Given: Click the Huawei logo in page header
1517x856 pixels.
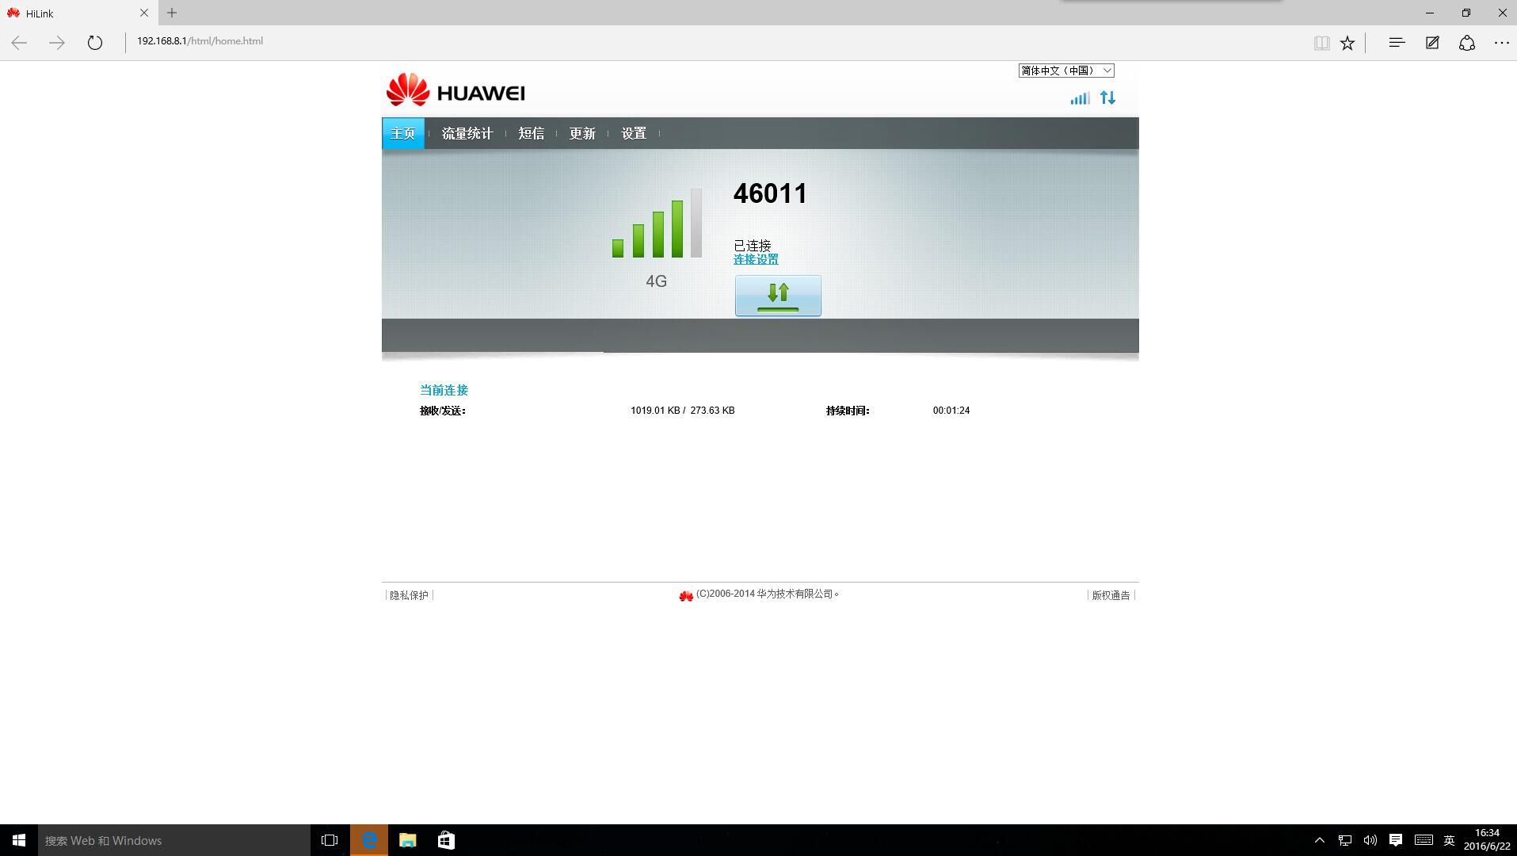Looking at the screenshot, I should tap(455, 90).
